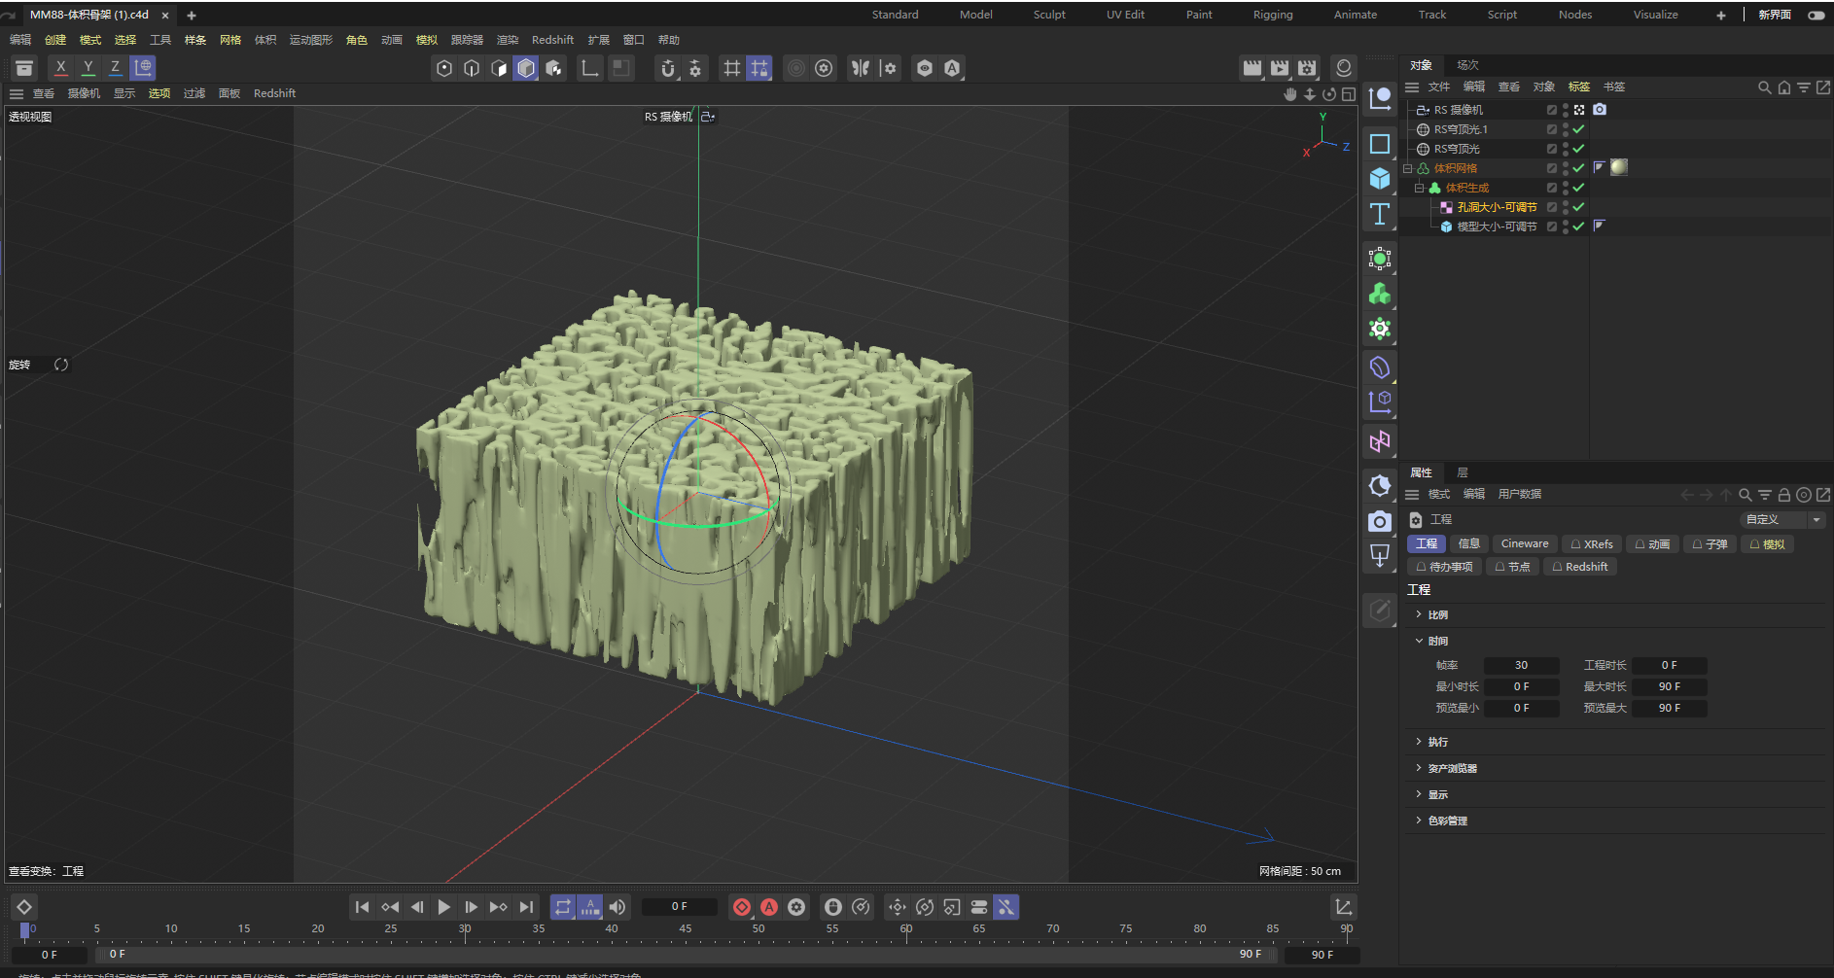Image resolution: width=1834 pixels, height=978 pixels.
Task: Open the 摄像机 viewport menu
Action: tap(84, 93)
